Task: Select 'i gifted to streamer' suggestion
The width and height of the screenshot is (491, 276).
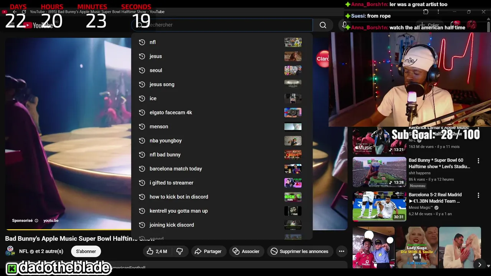Action: point(222,183)
